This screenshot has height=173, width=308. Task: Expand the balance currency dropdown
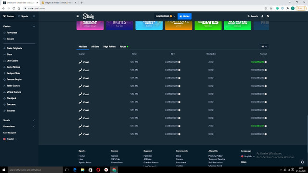(x=174, y=16)
